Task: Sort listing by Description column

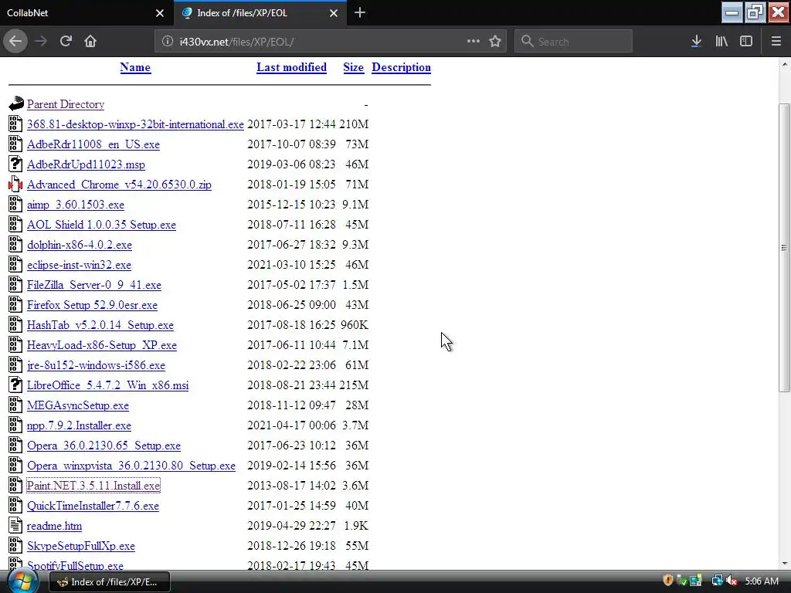Action: click(x=401, y=68)
